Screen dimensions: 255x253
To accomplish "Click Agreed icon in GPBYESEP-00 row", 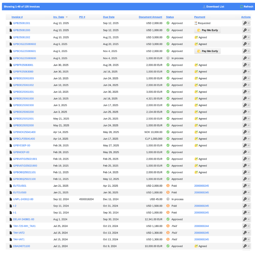I will coord(196,145).
